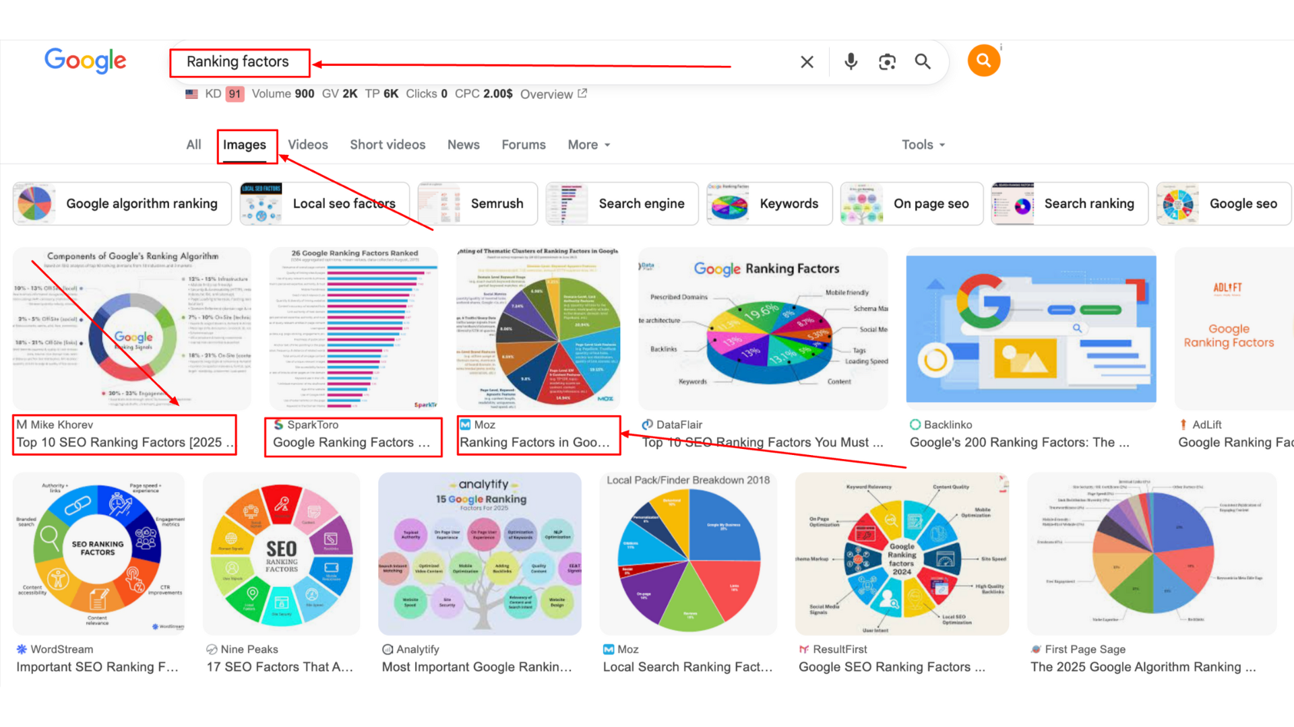
Task: Click the Moz favicon beside its result
Action: (x=465, y=425)
